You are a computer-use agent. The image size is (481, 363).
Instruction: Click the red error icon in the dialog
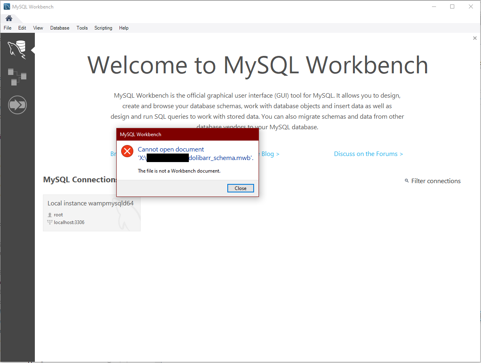[x=127, y=151]
